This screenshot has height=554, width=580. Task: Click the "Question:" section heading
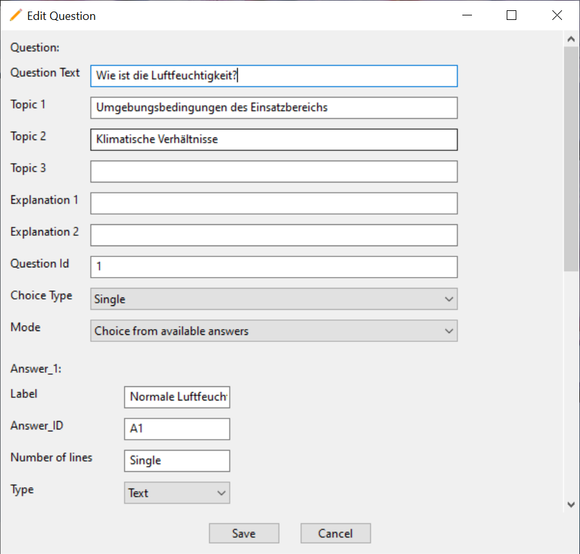[35, 48]
